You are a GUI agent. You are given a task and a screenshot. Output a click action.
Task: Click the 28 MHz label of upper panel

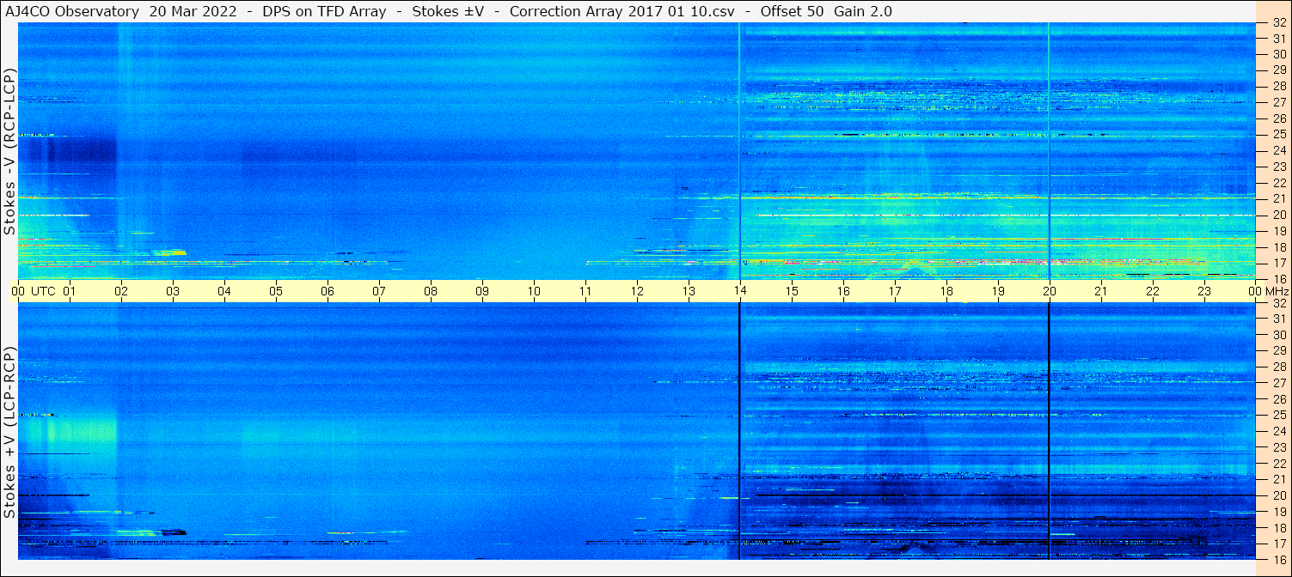coord(1278,87)
